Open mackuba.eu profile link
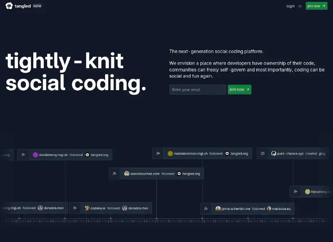The image size is (333, 242). tap(281, 209)
